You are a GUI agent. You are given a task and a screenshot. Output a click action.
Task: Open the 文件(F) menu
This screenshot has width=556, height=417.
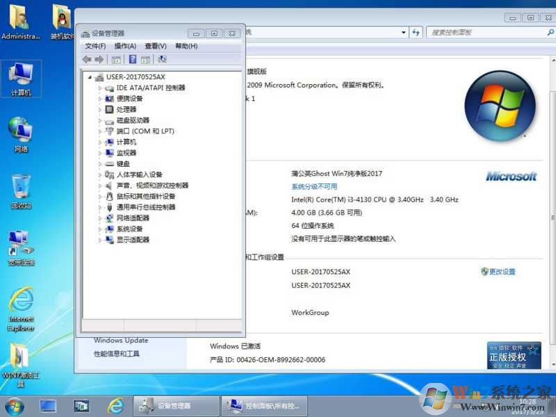coord(95,46)
